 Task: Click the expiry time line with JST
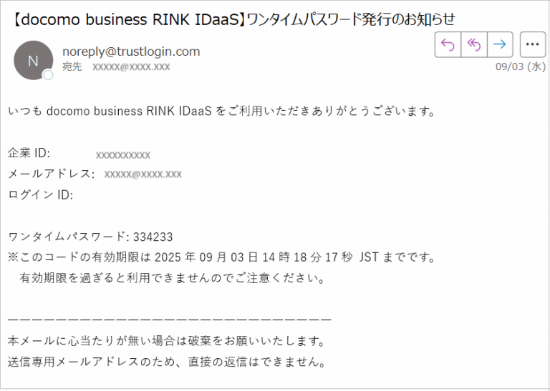tap(222, 257)
